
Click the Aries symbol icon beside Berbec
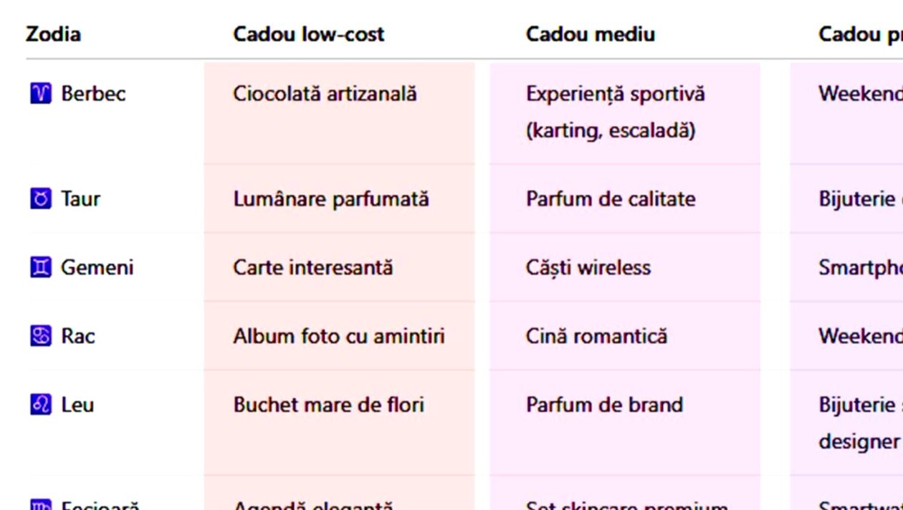(x=41, y=93)
